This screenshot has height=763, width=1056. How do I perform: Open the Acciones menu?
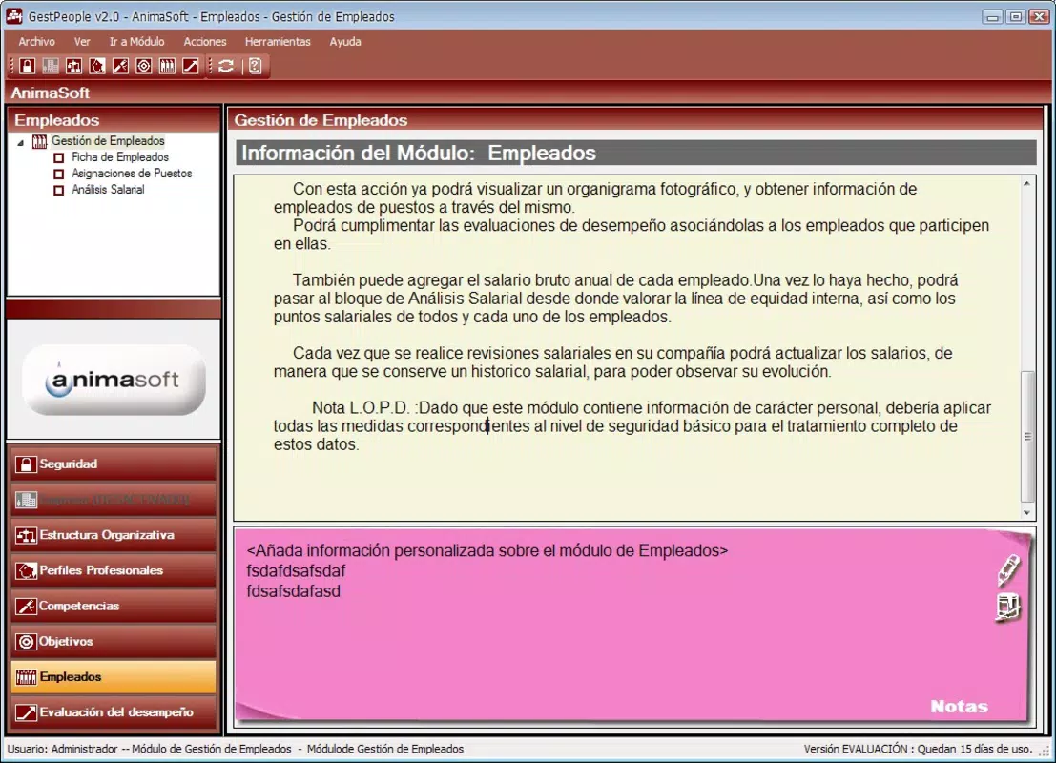pos(205,42)
